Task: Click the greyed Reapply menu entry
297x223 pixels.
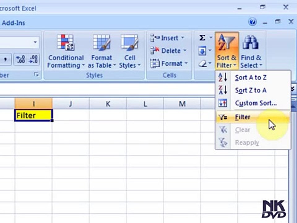Action: click(253, 142)
